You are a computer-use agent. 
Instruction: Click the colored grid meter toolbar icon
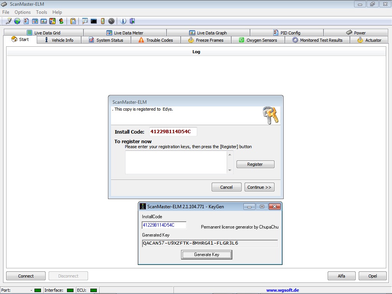click(35, 21)
